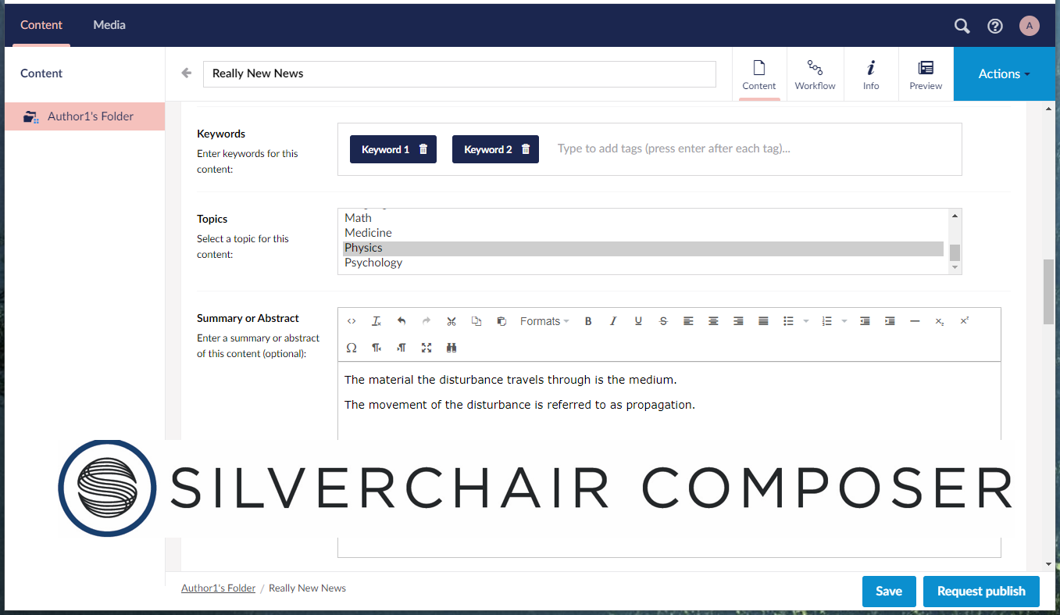Image resolution: width=1060 pixels, height=615 pixels.
Task: Apply underline formatting
Action: (x=638, y=321)
